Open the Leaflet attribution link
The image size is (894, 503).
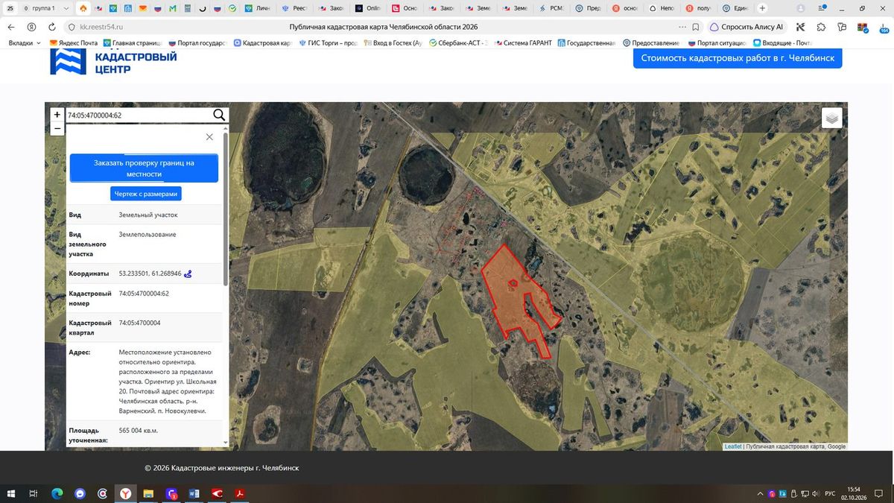coord(732,446)
